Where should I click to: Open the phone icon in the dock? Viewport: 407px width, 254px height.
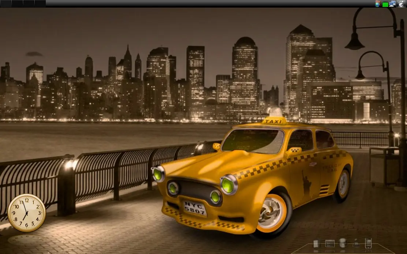[x=368, y=243]
